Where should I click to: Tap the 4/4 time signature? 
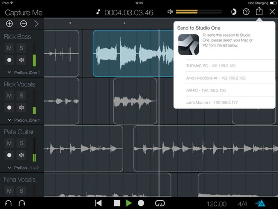pos(243,204)
